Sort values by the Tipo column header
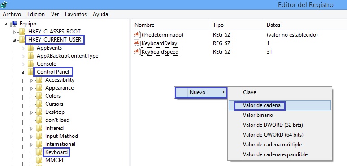347x166 pixels. click(237, 25)
